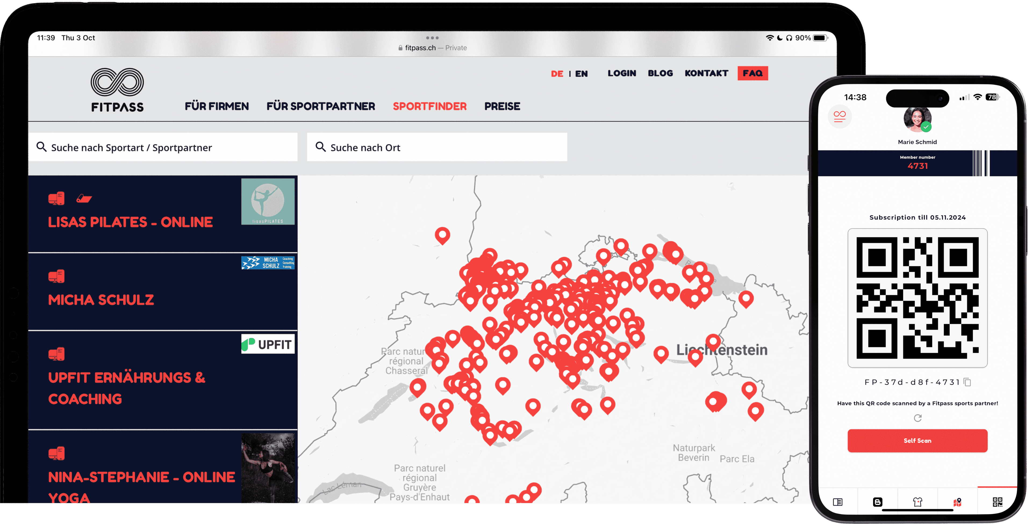Open the NINA-STEPHANIE - ONLINE YOGA listing
The height and width of the screenshot is (524, 1032).
click(x=141, y=487)
